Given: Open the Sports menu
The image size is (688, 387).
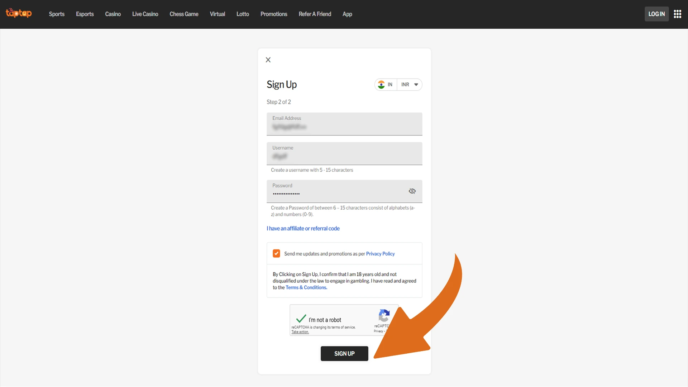Looking at the screenshot, I should coord(57,14).
